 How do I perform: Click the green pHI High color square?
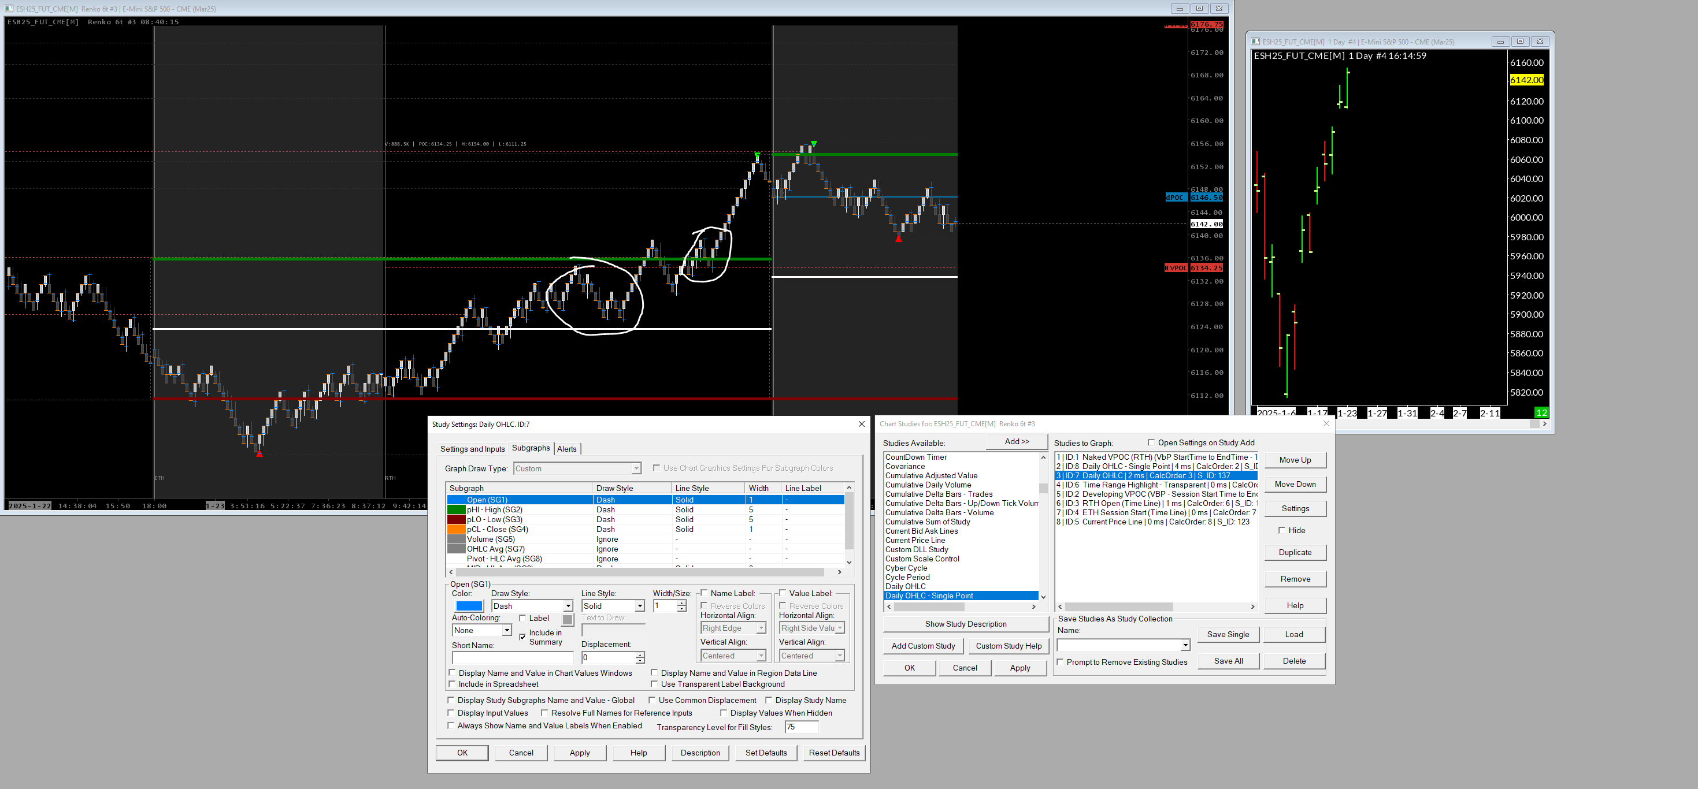456,510
